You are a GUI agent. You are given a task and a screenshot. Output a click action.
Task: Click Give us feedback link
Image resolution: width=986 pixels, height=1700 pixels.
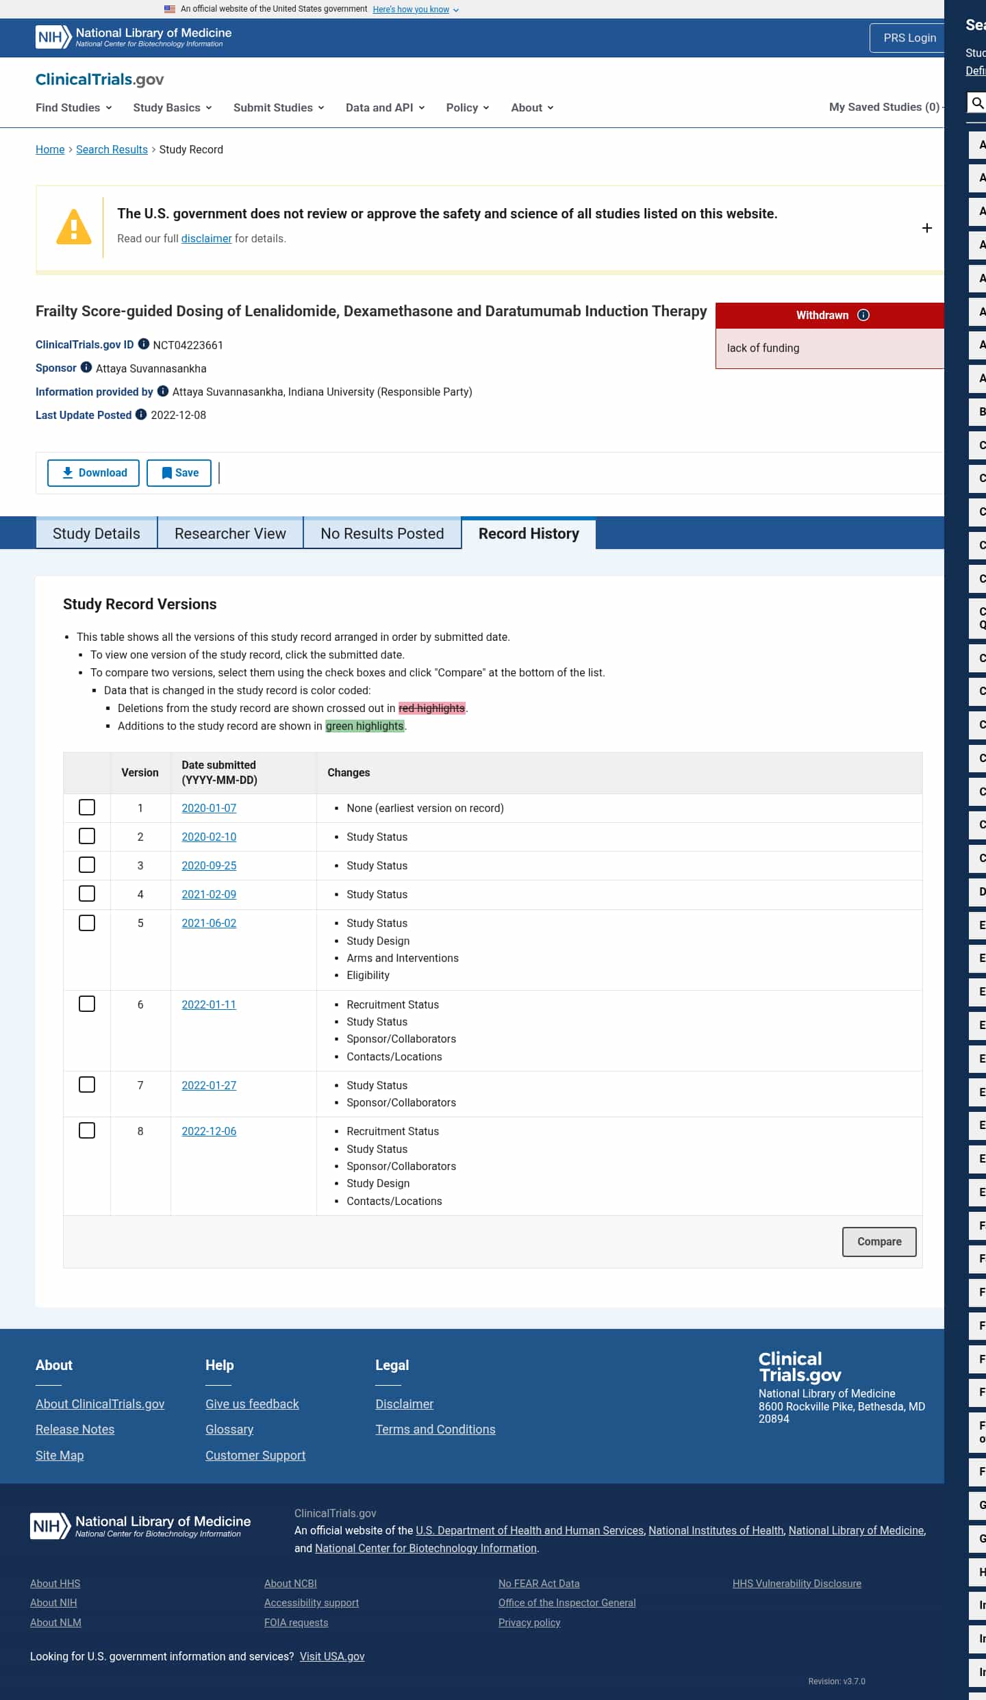click(252, 1404)
